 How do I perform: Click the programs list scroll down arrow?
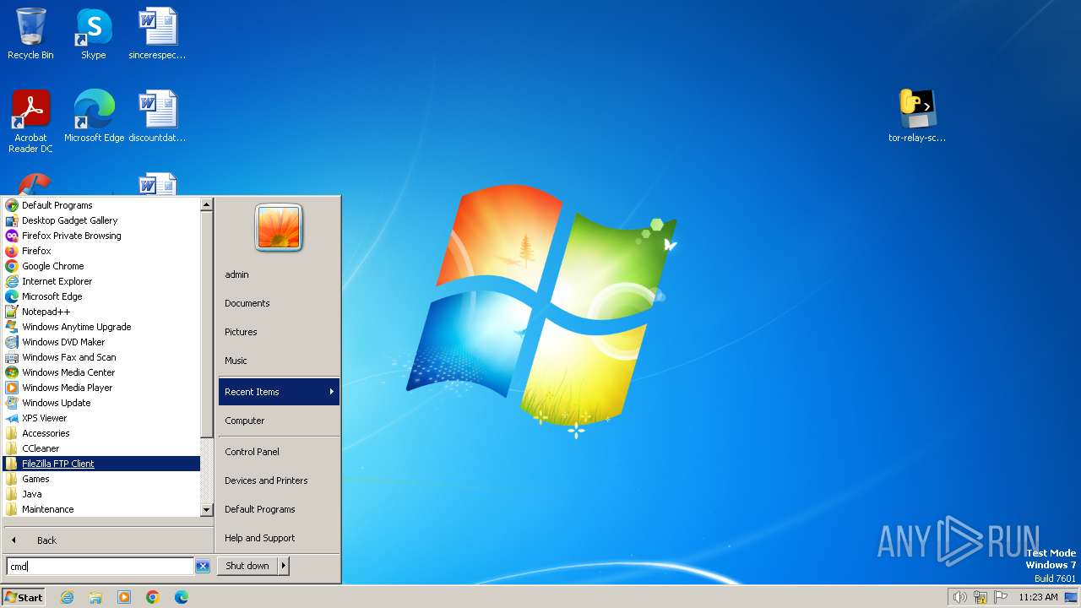[206, 510]
